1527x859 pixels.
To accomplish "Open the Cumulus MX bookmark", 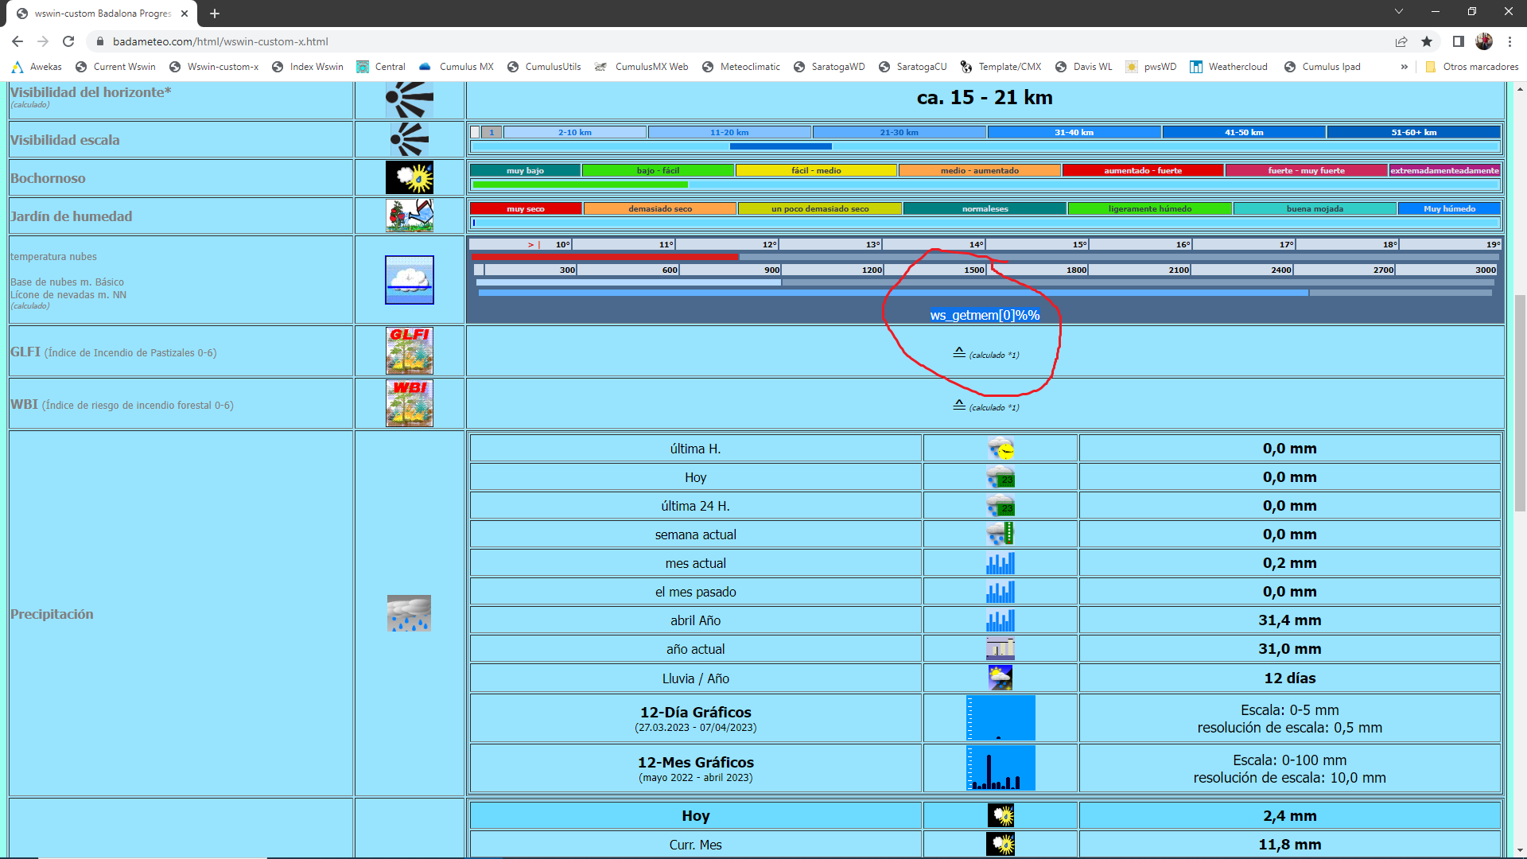I will (457, 67).
